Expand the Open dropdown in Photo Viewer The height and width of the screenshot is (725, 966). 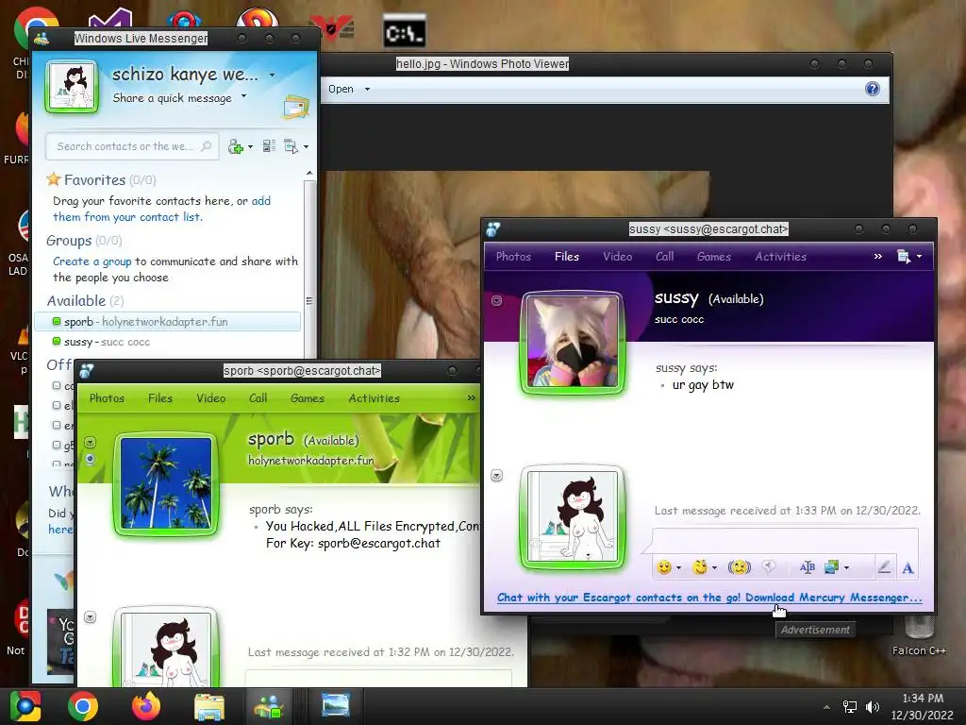tap(367, 90)
